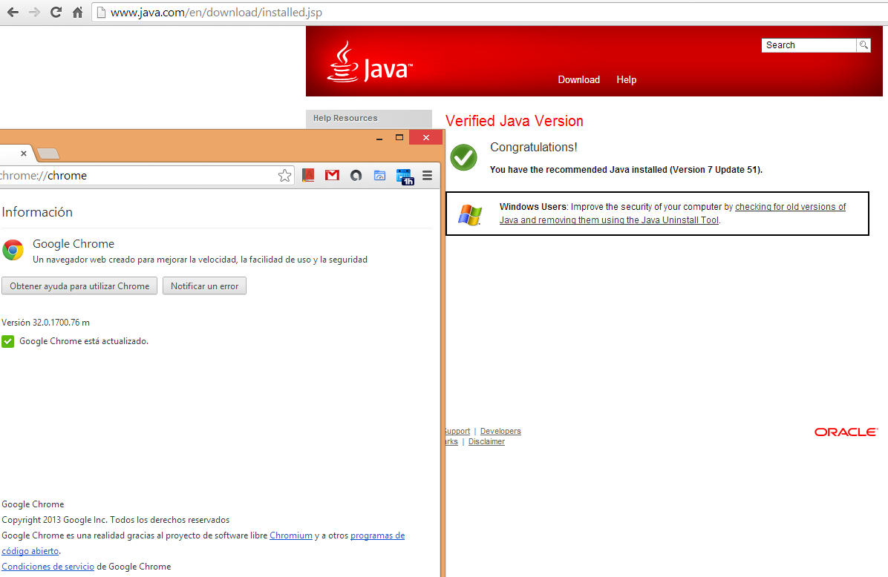Viewport: 888px width, 577px height.
Task: Click the Notificar un error button
Action: pyautogui.click(x=204, y=286)
